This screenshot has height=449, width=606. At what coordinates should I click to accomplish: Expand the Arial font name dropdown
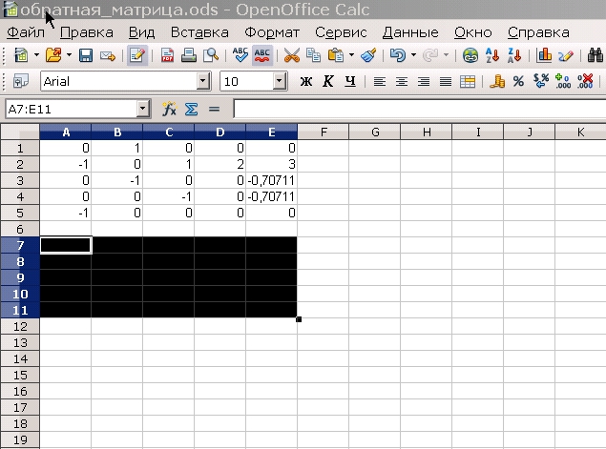point(203,82)
